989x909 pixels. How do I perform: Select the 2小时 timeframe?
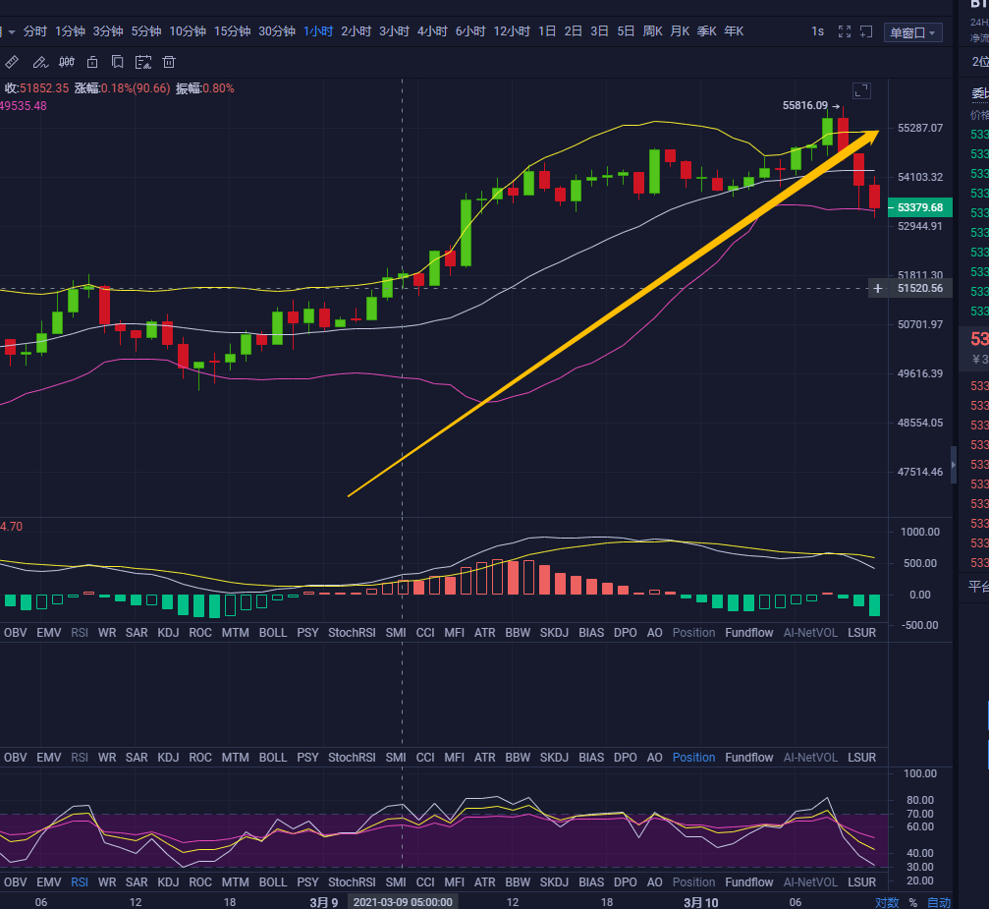(357, 31)
